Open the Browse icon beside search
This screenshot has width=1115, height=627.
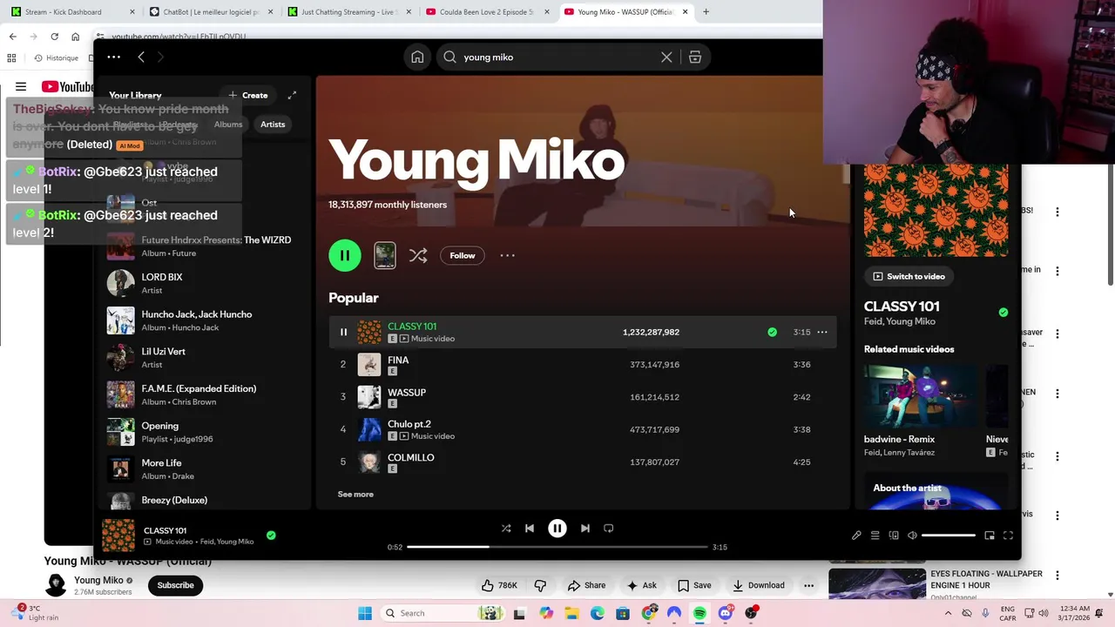tap(695, 57)
